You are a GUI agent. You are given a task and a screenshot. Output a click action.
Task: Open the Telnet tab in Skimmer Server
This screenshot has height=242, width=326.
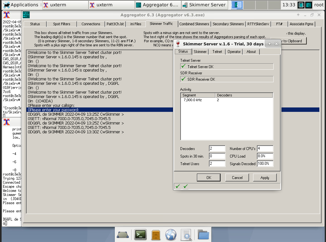pyautogui.click(x=217, y=52)
